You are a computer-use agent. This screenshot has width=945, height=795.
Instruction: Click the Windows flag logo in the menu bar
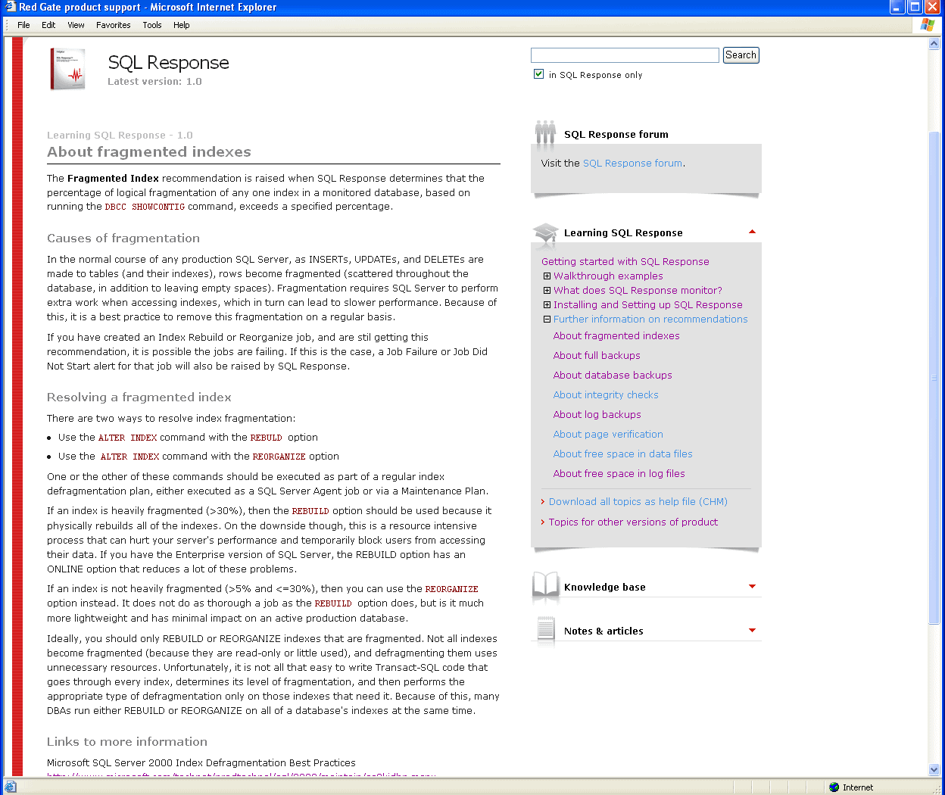coord(928,25)
